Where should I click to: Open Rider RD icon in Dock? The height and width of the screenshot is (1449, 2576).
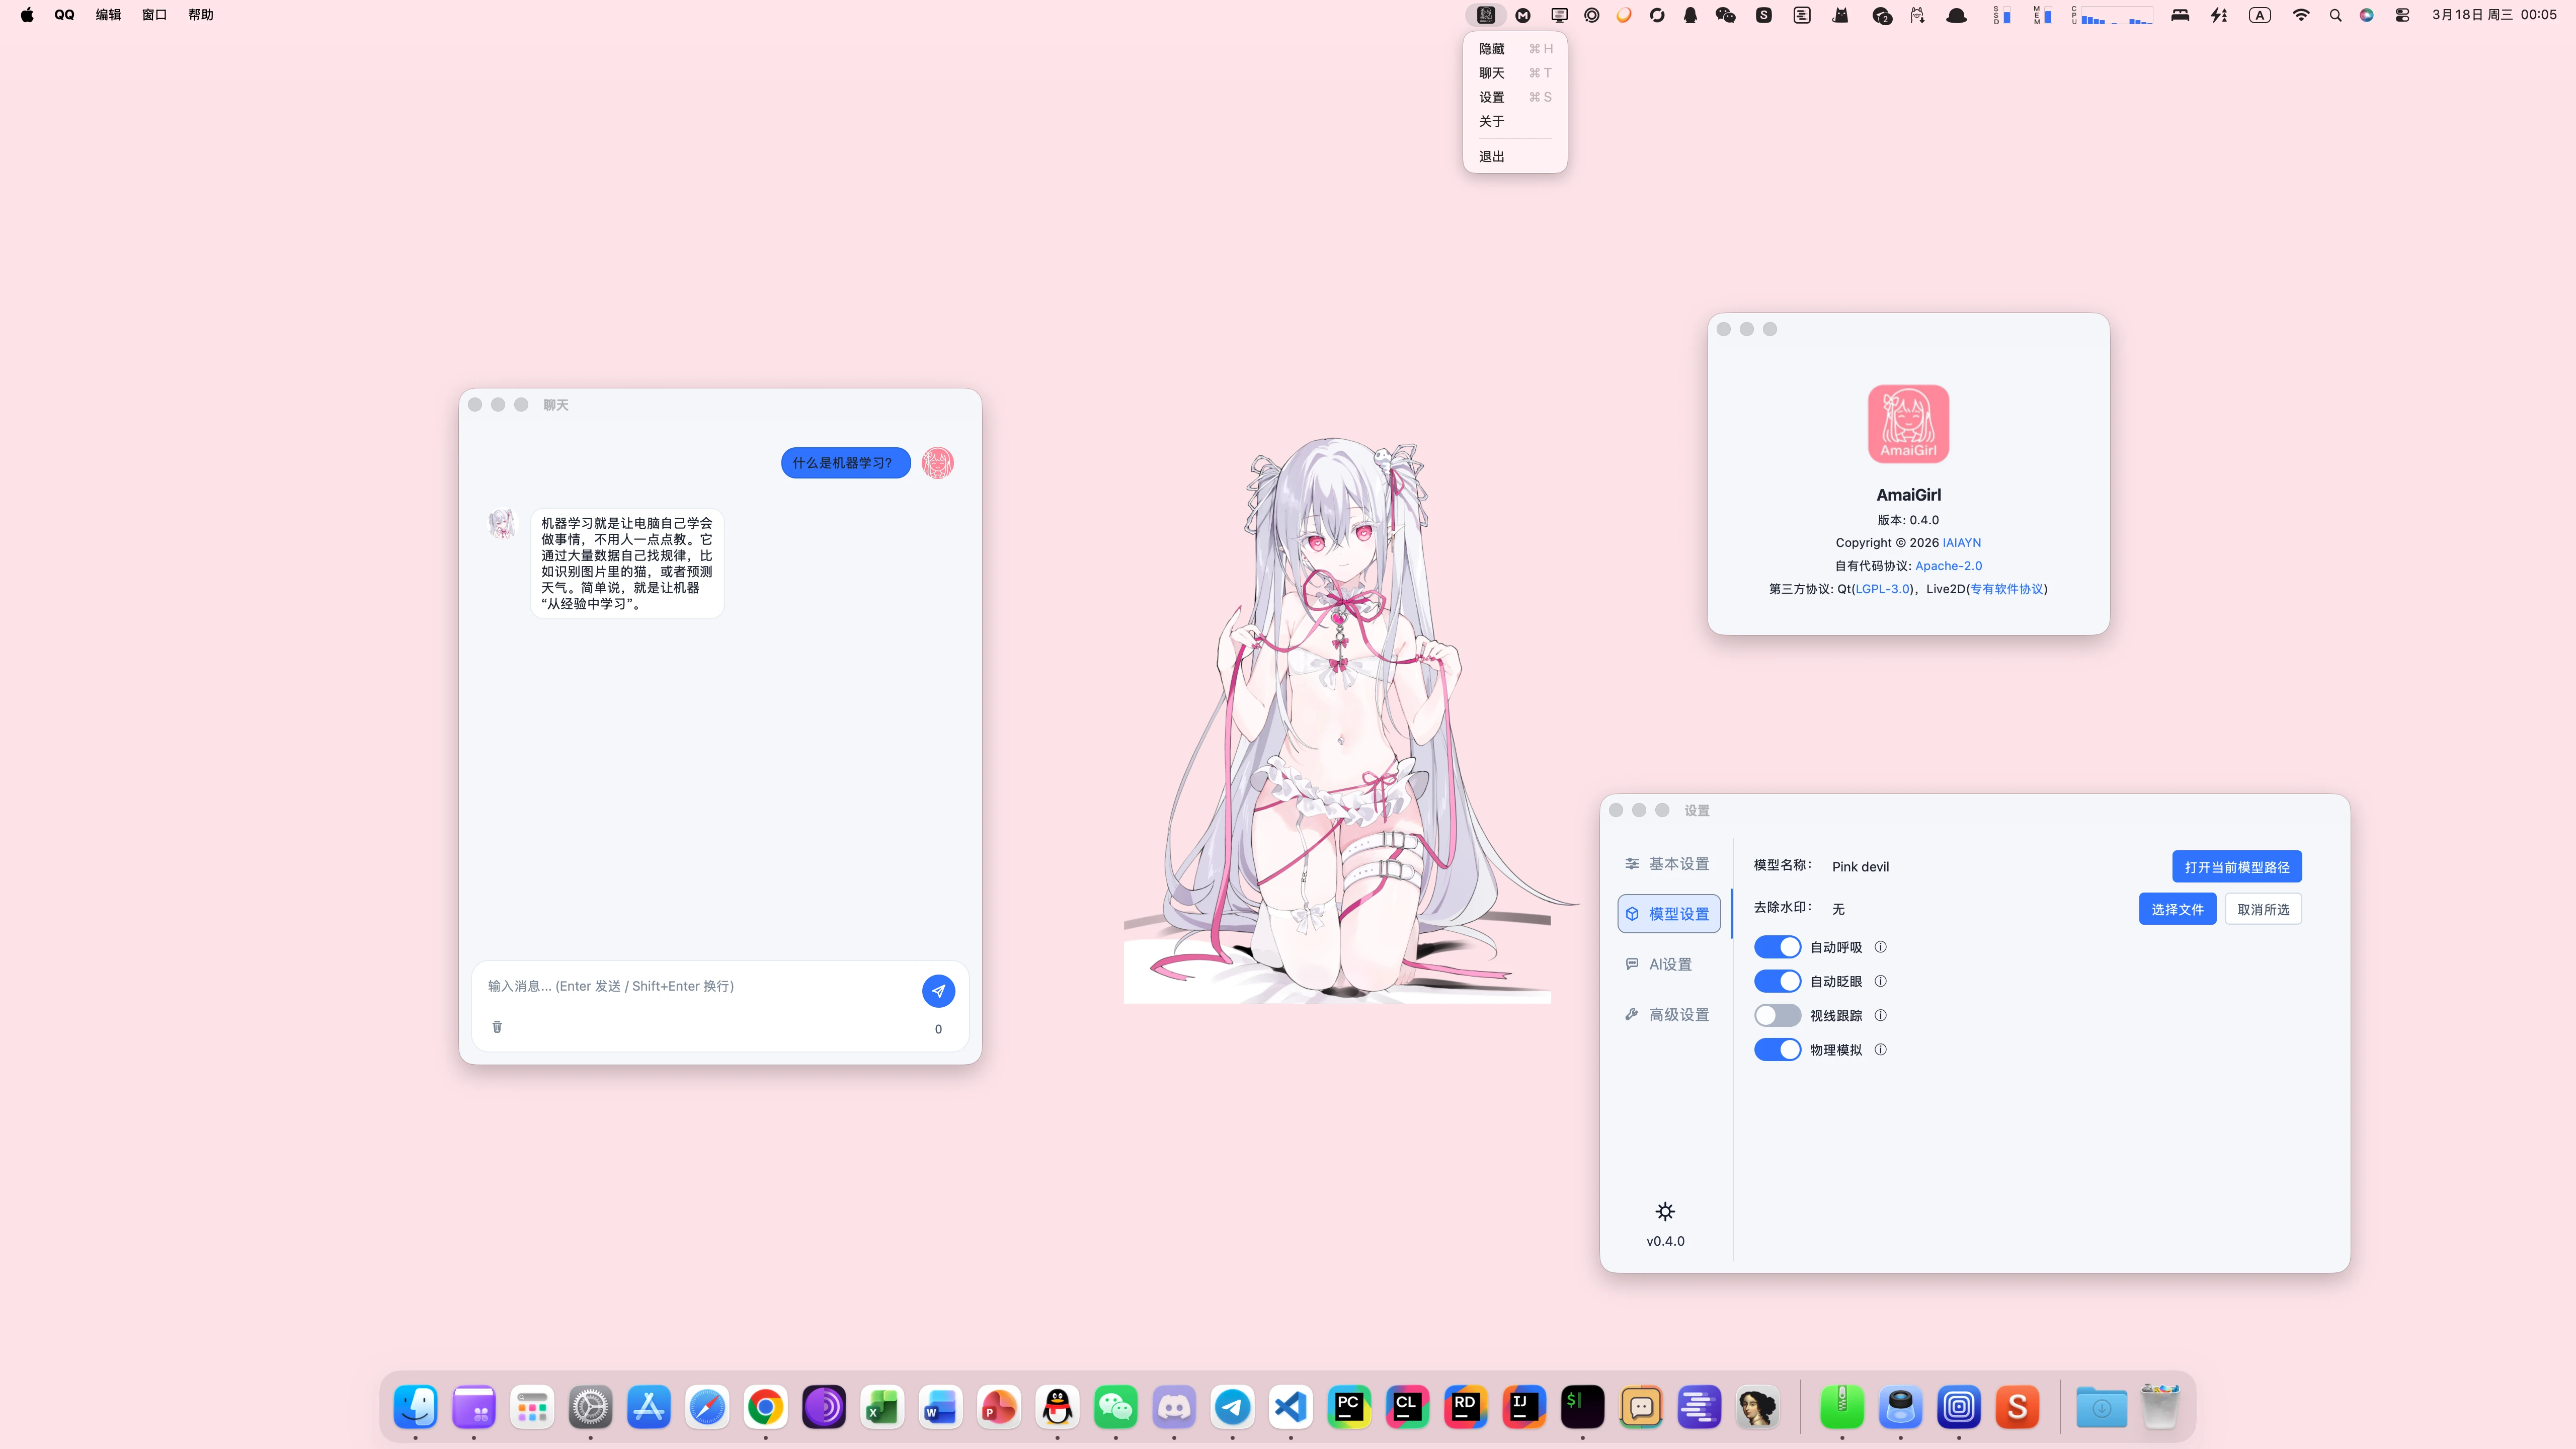tap(1466, 1407)
